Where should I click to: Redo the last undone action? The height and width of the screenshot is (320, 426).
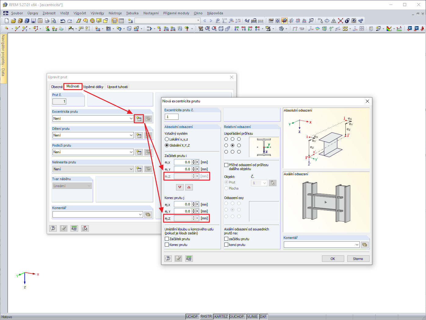click(x=70, y=21)
